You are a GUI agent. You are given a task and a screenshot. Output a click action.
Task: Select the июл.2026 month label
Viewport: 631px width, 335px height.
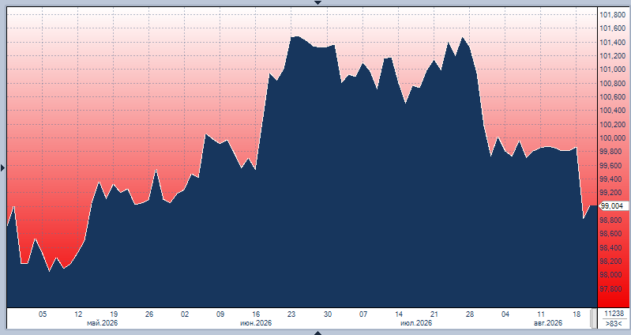416,323
